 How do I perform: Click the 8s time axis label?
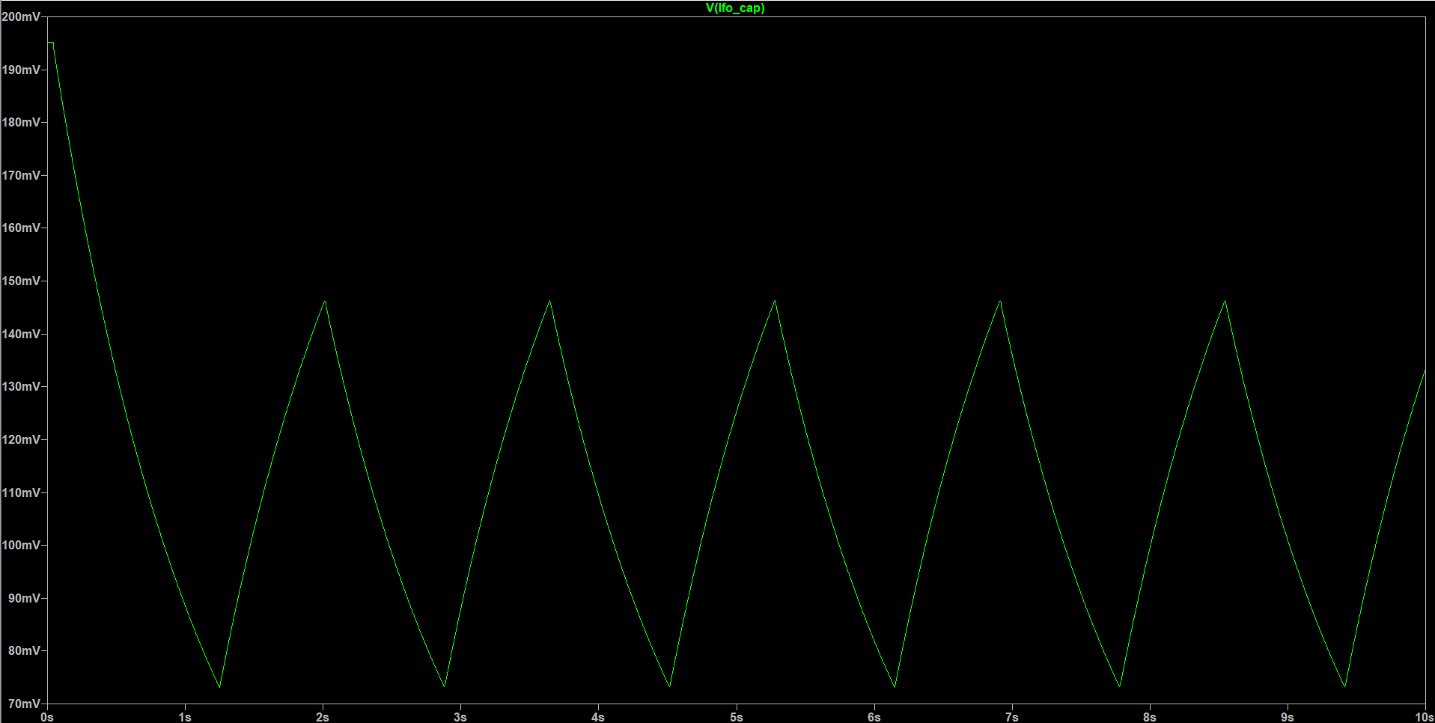[1150, 717]
